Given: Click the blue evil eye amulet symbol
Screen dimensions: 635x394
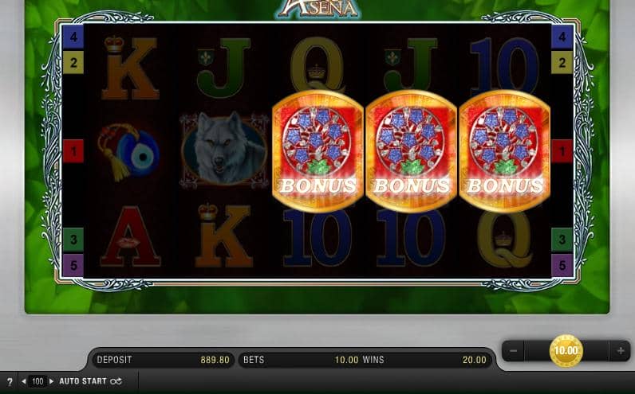Looking at the screenshot, I should pos(128,151).
